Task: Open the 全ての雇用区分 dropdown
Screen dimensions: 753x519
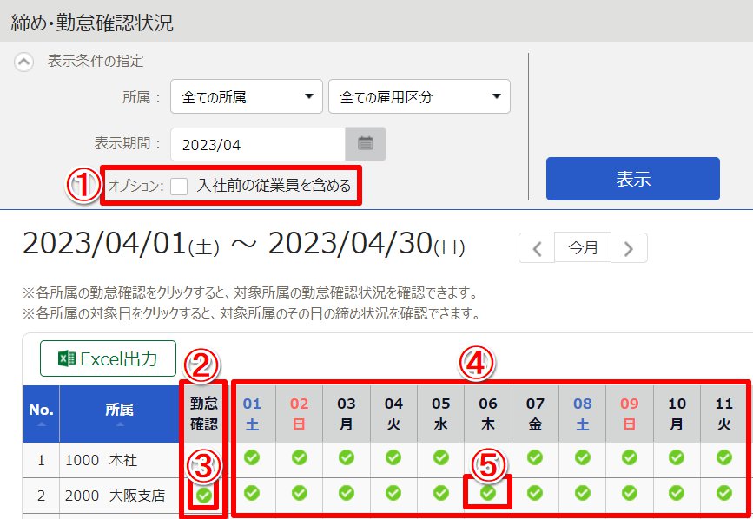Action: pyautogui.click(x=419, y=96)
